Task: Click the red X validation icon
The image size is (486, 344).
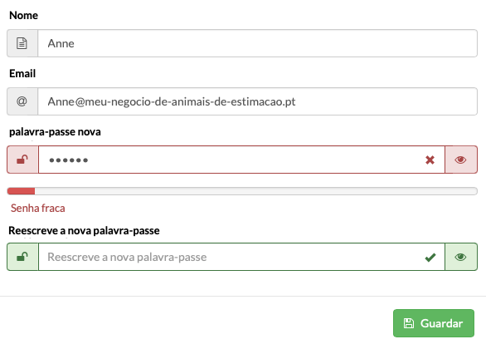Action: pos(430,160)
